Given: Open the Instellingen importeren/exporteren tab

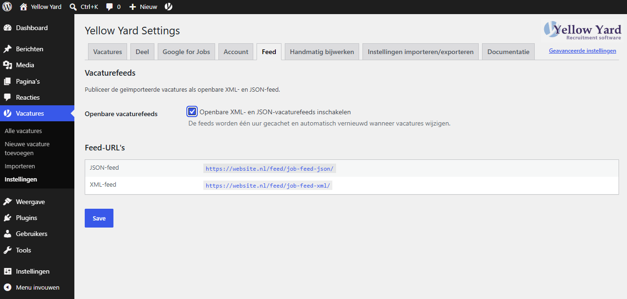Looking at the screenshot, I should click(421, 52).
